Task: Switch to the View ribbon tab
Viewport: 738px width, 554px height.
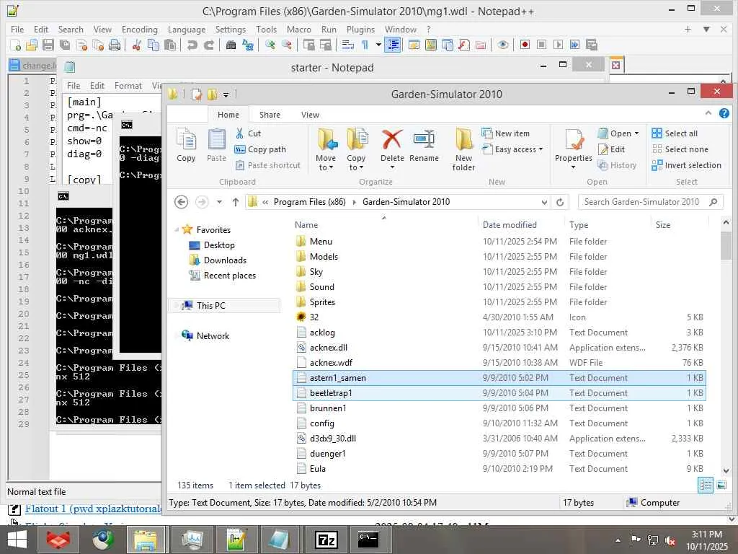Action: (310, 115)
